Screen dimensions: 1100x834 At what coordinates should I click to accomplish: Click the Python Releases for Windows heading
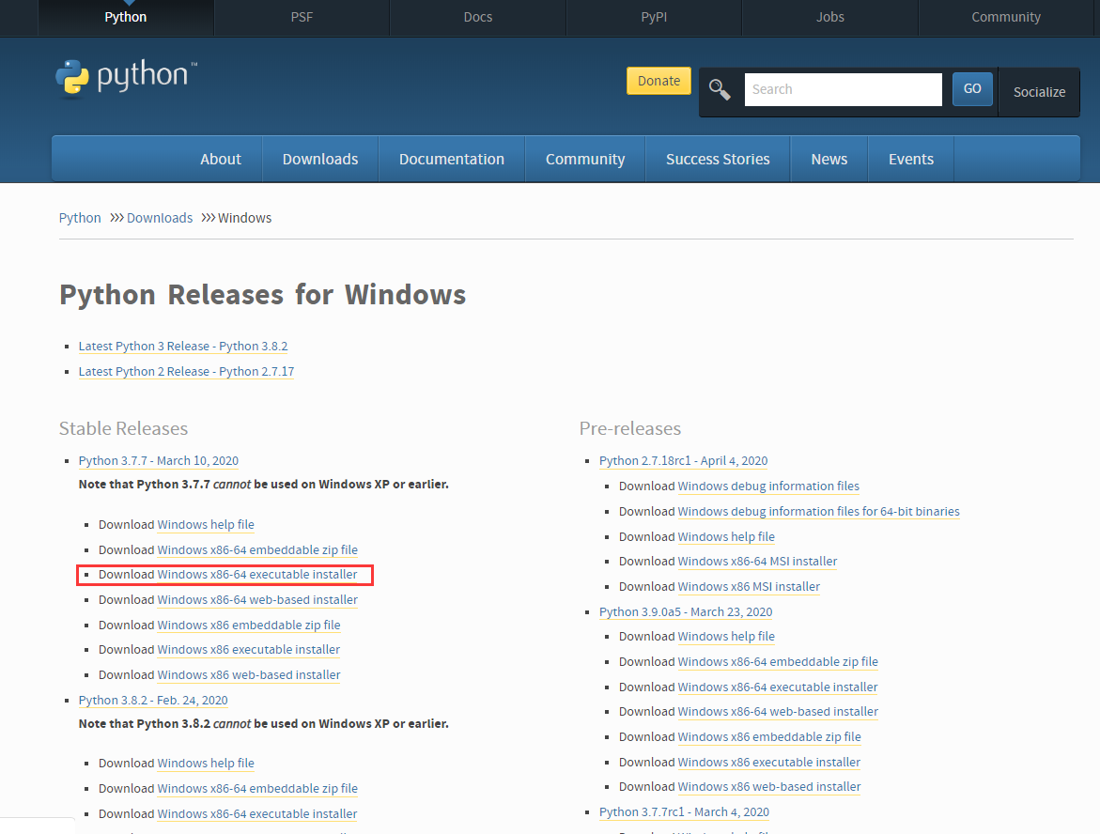[x=262, y=295]
